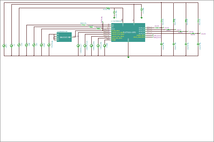214x142 pixels.
Task: Select the VHWCR_ACT voltage source symbol
Action: click(x=78, y=46)
